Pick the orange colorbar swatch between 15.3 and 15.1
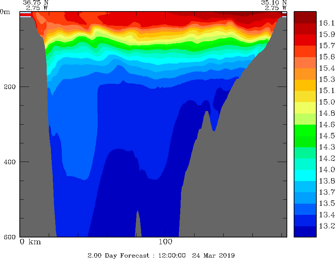 [305, 85]
